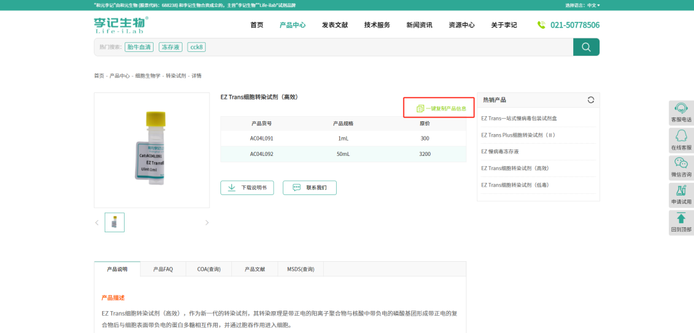
Task: Open 在线客服 chat from sidebar
Action: click(x=681, y=136)
